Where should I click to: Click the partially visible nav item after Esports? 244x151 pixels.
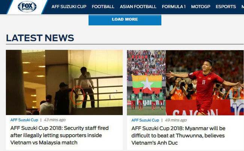(242, 7)
